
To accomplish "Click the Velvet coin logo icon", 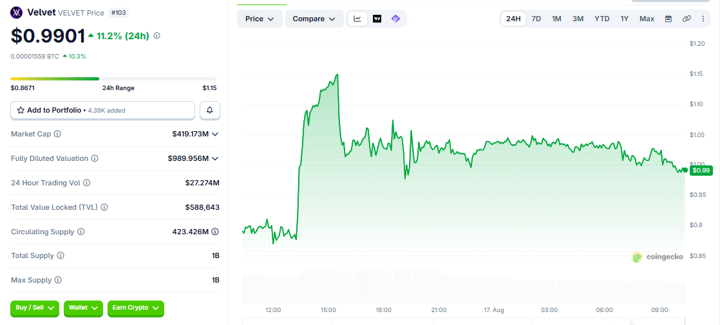I will click(17, 12).
